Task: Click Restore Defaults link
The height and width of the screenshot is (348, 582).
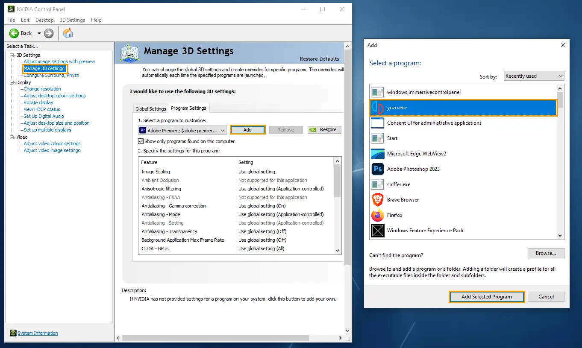Action: (x=319, y=59)
